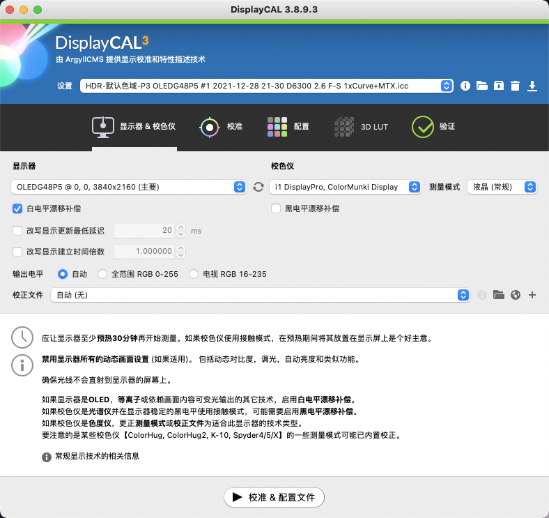
Task: Switch to 验证 tab
Action: [x=433, y=126]
